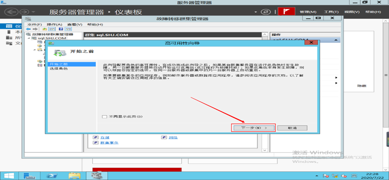The width and height of the screenshot is (389, 180).
Task: Select the 选择角色 wizard step
Action: click(58, 69)
